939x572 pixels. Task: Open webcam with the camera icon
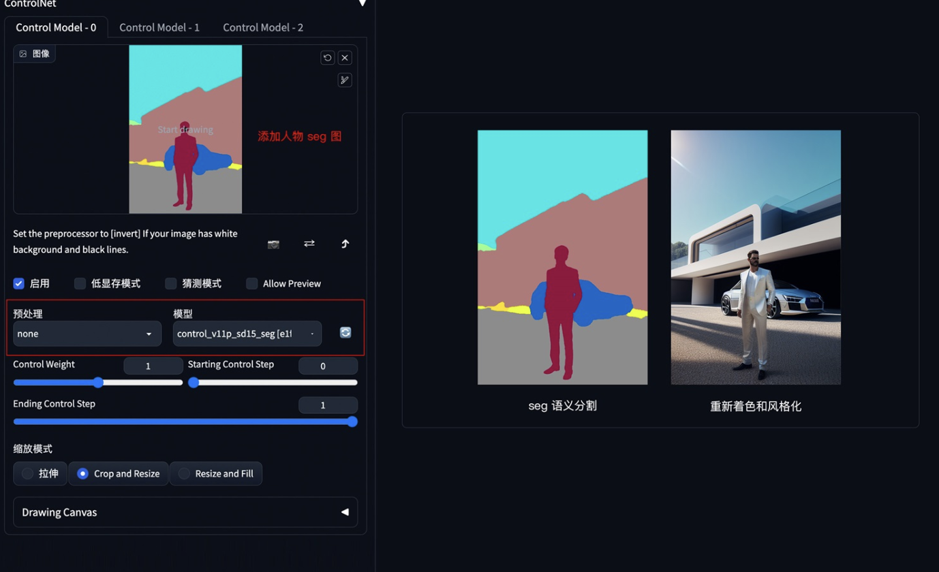click(x=273, y=244)
